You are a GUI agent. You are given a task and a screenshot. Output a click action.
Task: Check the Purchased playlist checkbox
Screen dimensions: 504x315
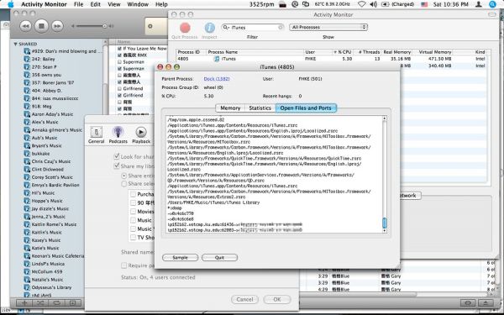point(133,194)
